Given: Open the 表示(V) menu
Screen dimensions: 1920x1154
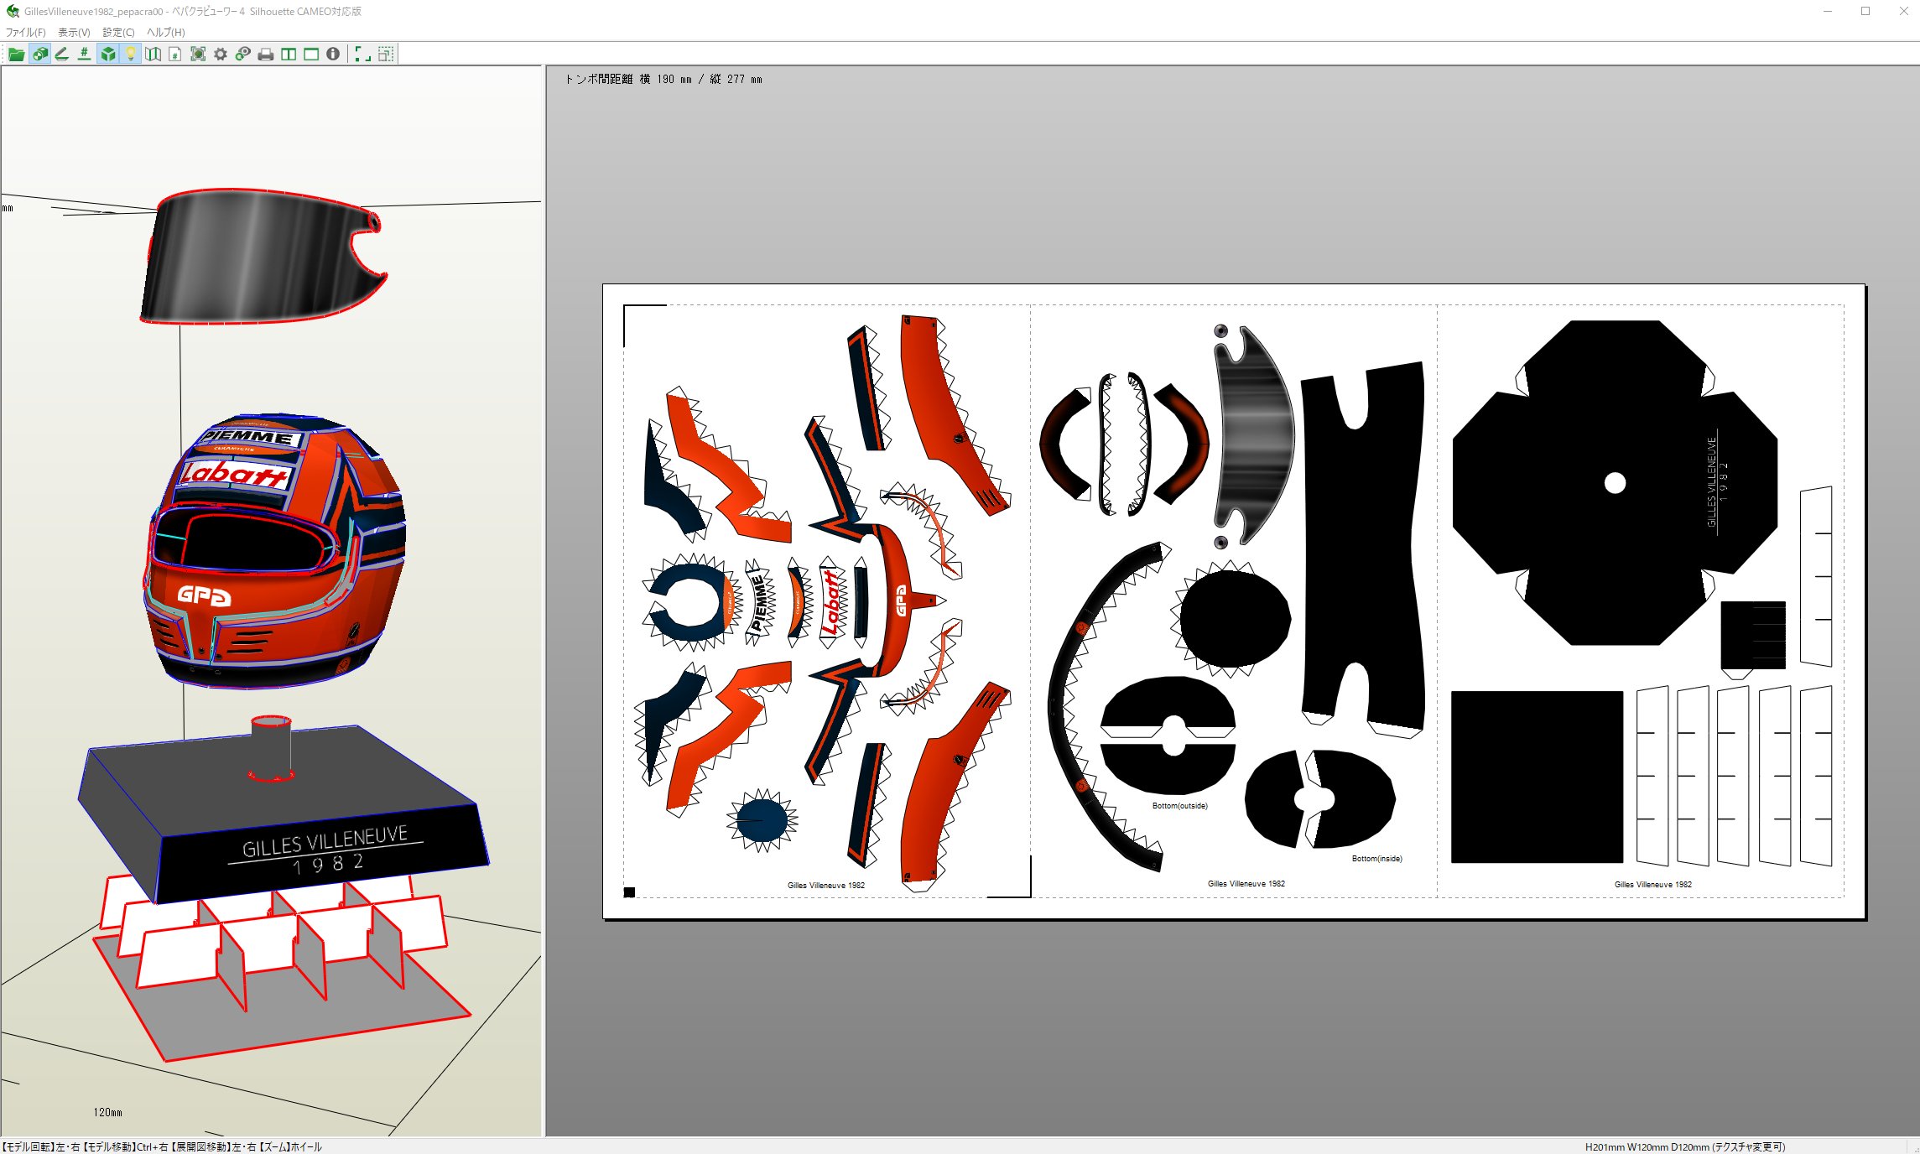Looking at the screenshot, I should (74, 33).
